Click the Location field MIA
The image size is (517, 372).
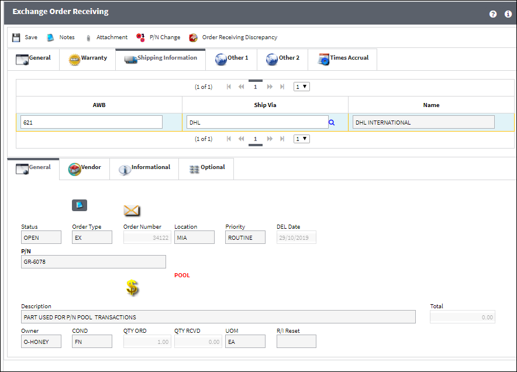pyautogui.click(x=194, y=237)
